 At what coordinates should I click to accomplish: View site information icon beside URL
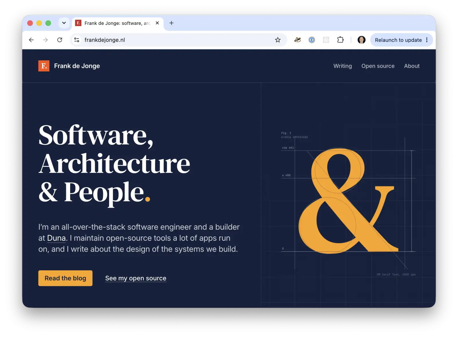(x=77, y=40)
